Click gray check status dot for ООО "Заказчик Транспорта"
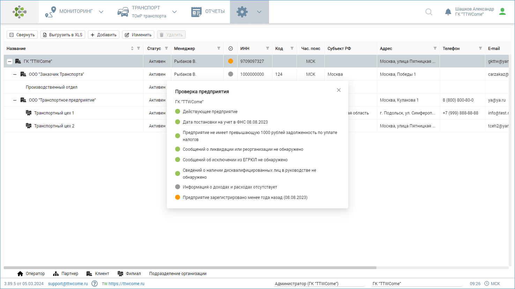This screenshot has height=289, width=515. tap(230, 74)
